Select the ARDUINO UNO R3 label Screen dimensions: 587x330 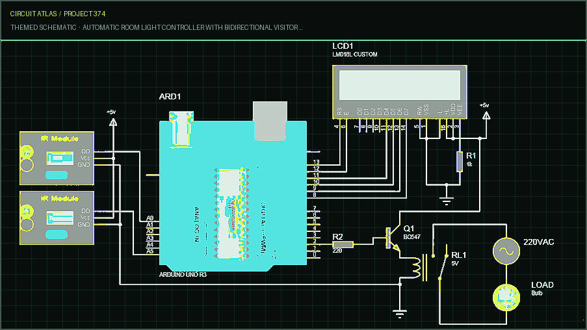183,275
